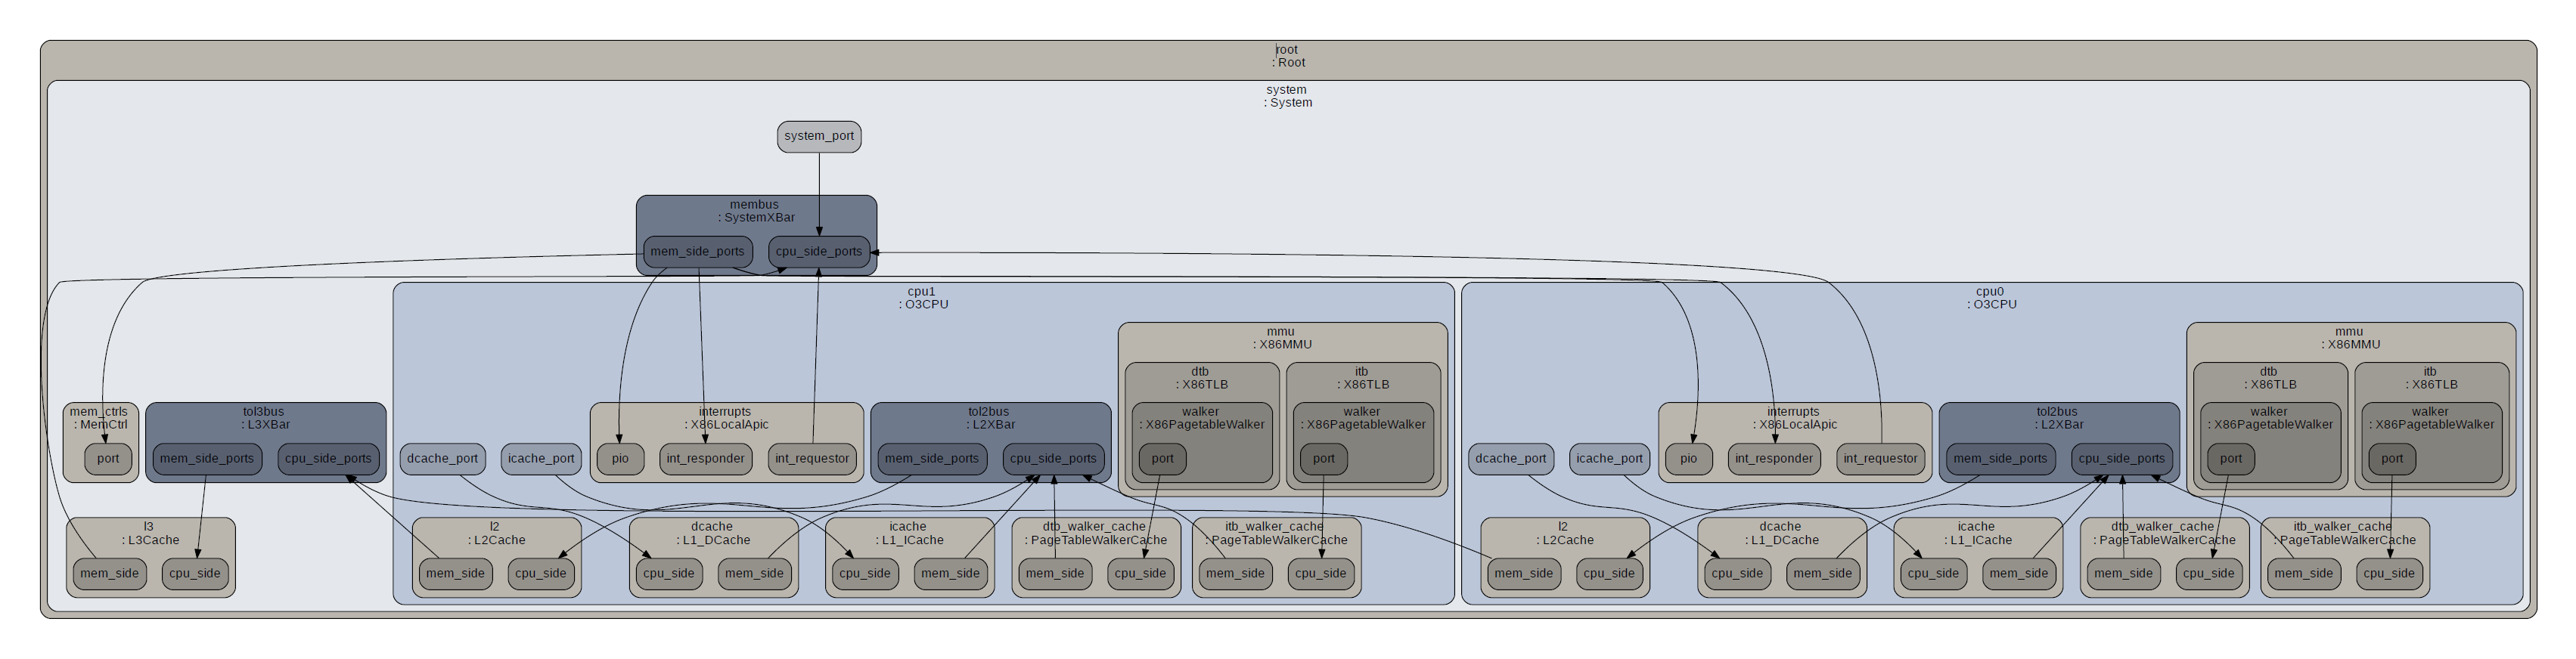This screenshot has height=659, width=2576.
Task: Click int_responder in cpu1 interrupts
Action: [x=706, y=459]
